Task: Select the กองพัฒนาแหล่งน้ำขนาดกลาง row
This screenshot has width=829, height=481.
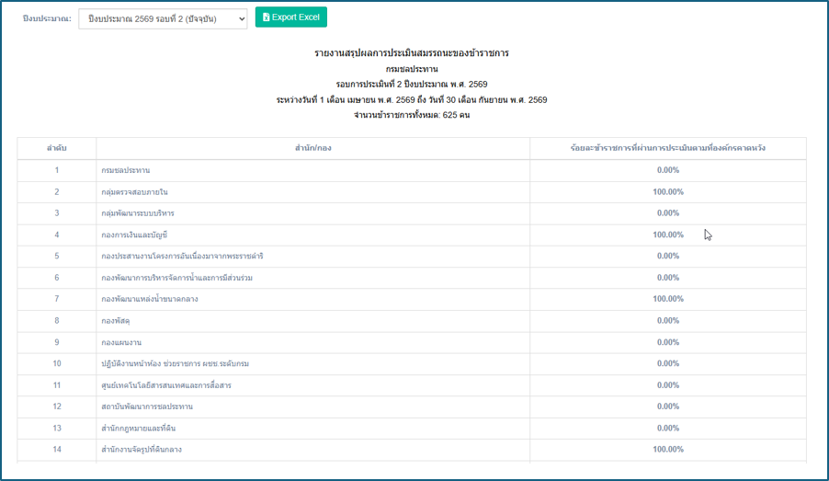Action: (x=412, y=299)
